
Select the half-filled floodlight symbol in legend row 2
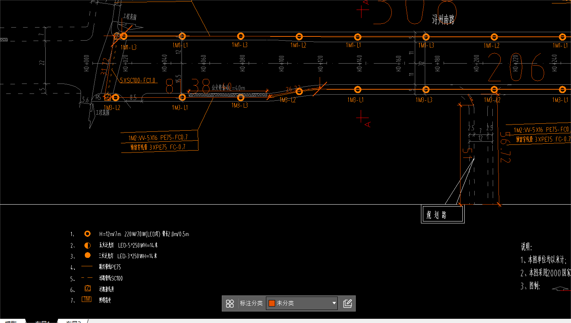coord(87,245)
